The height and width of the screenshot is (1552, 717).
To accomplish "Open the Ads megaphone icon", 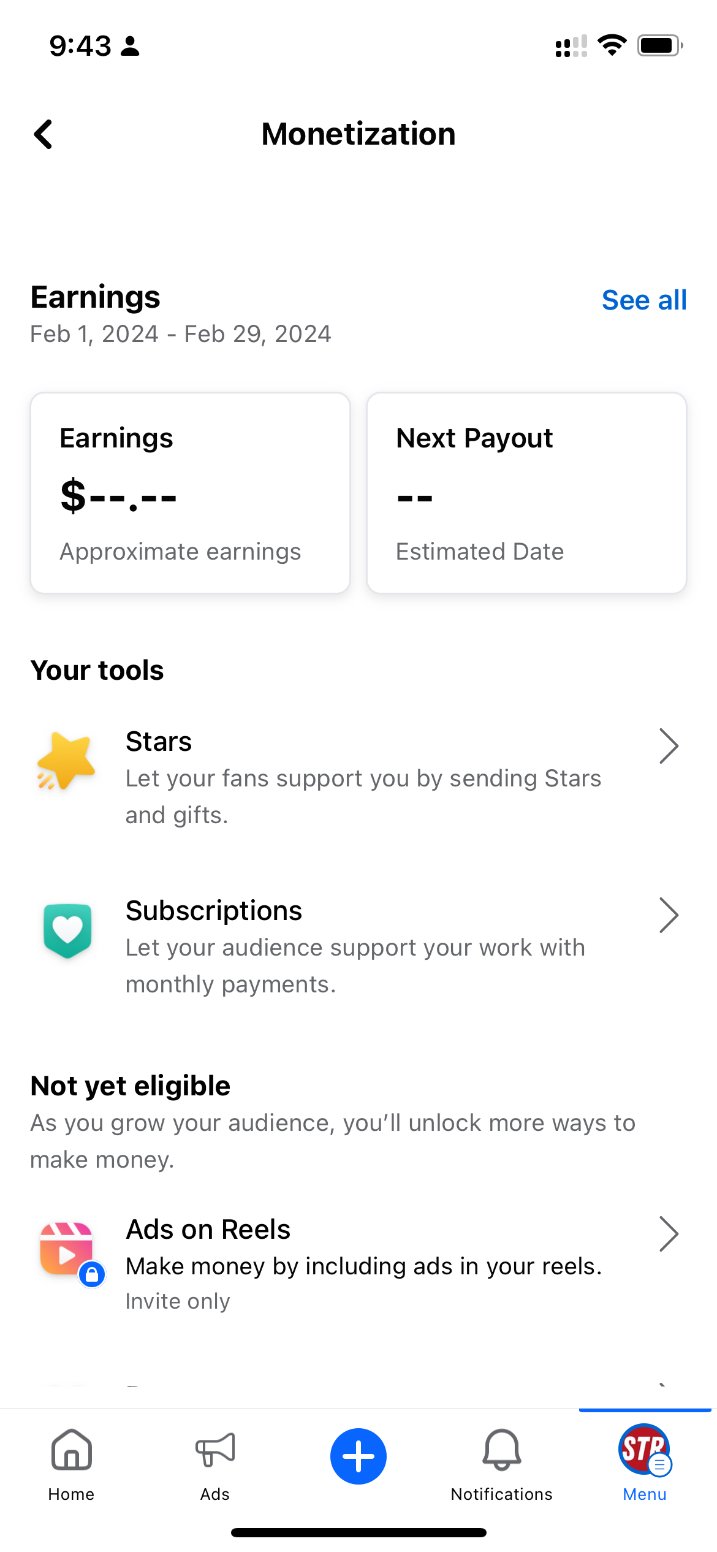I will [215, 1450].
